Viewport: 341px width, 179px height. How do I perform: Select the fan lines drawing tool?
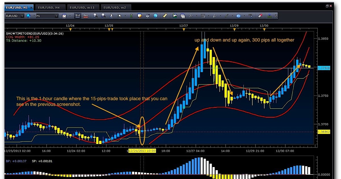pos(215,16)
